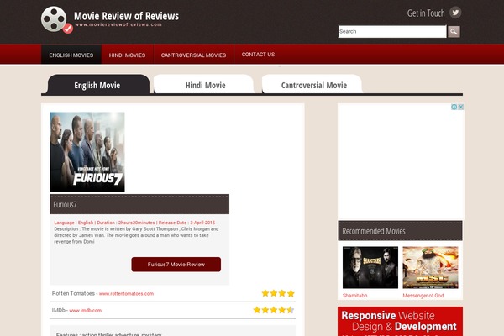
Task: Switch to the English Movie tab
Action: (97, 85)
